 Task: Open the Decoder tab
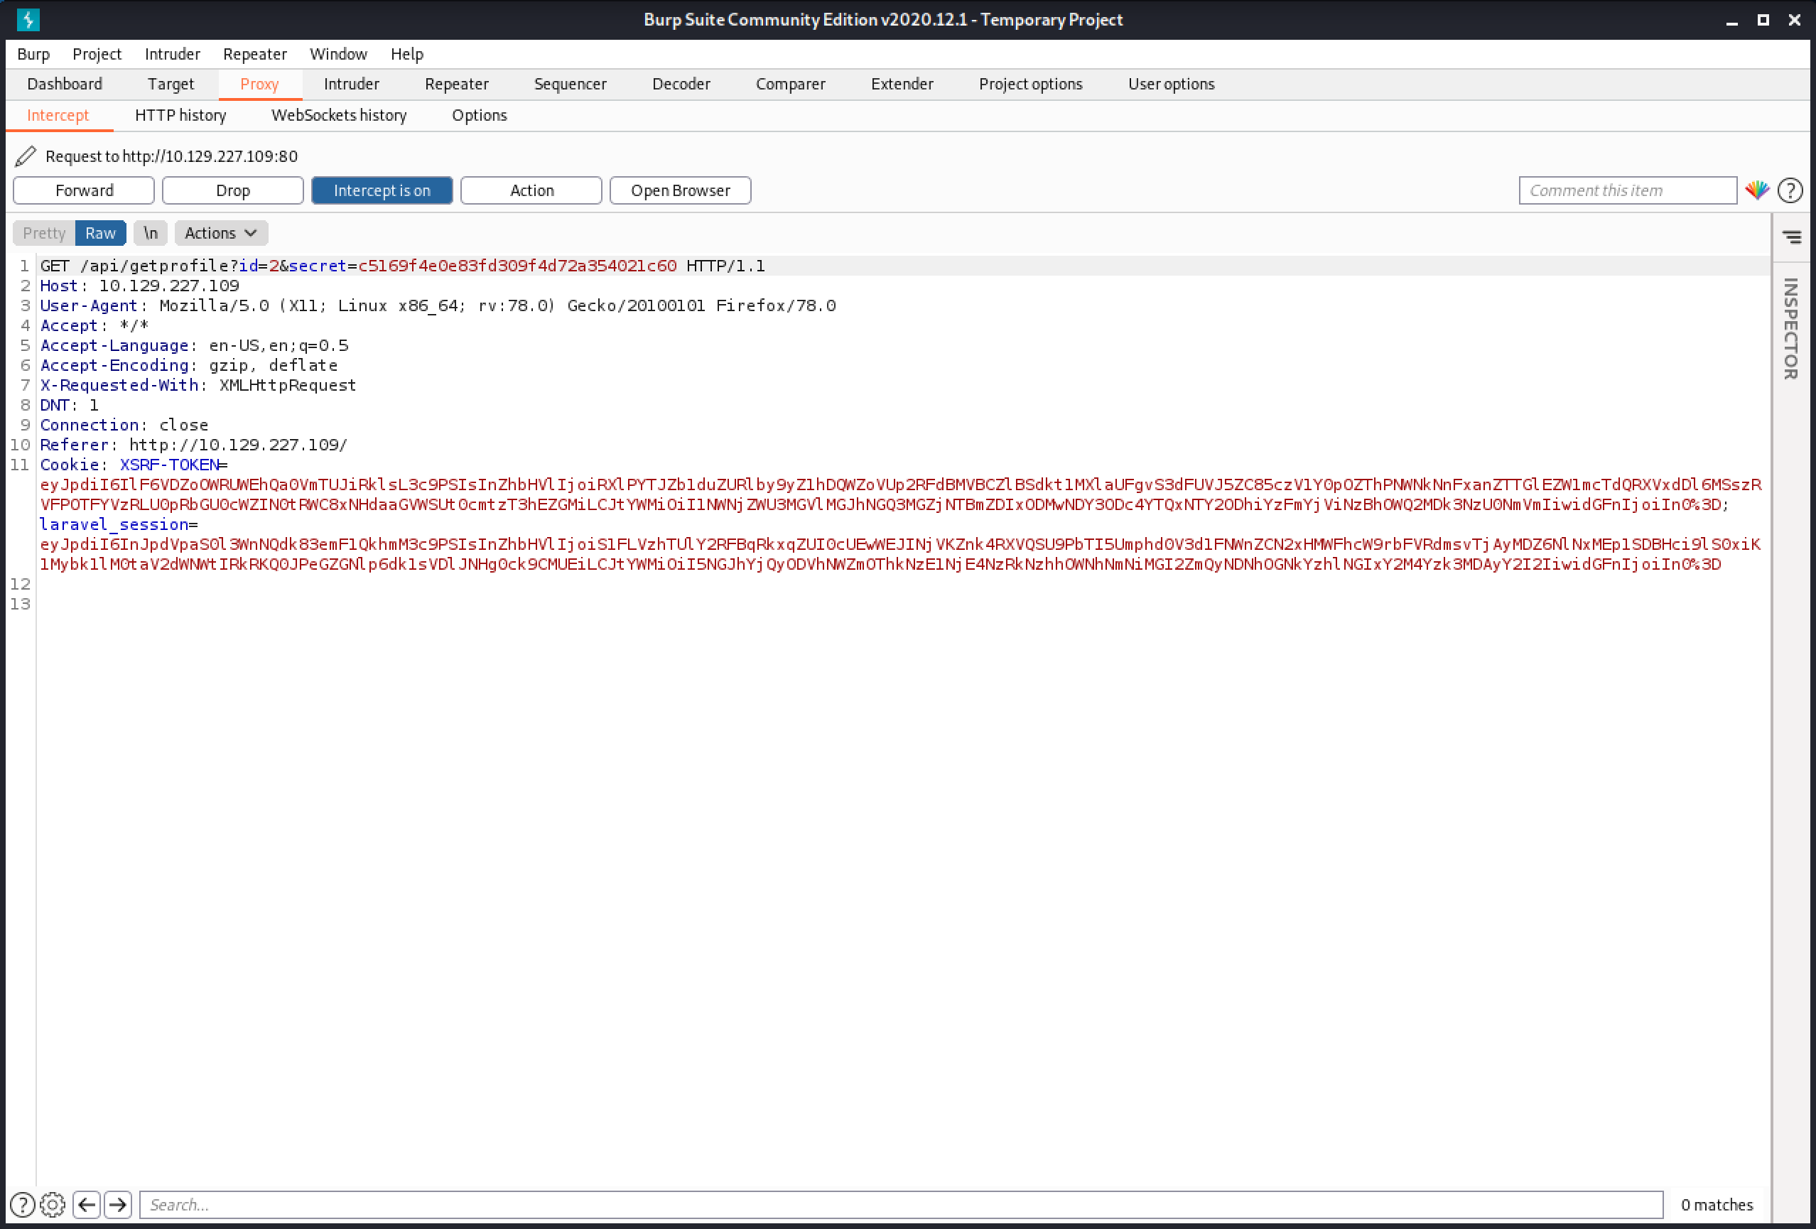681,84
